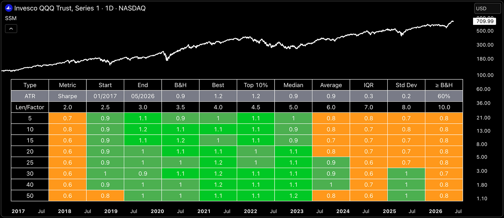The width and height of the screenshot is (504, 218).
Task: Click the Metric header cell
Action: pyautogui.click(x=67, y=85)
